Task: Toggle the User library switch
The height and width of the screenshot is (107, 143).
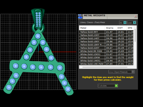Action: click(x=132, y=23)
